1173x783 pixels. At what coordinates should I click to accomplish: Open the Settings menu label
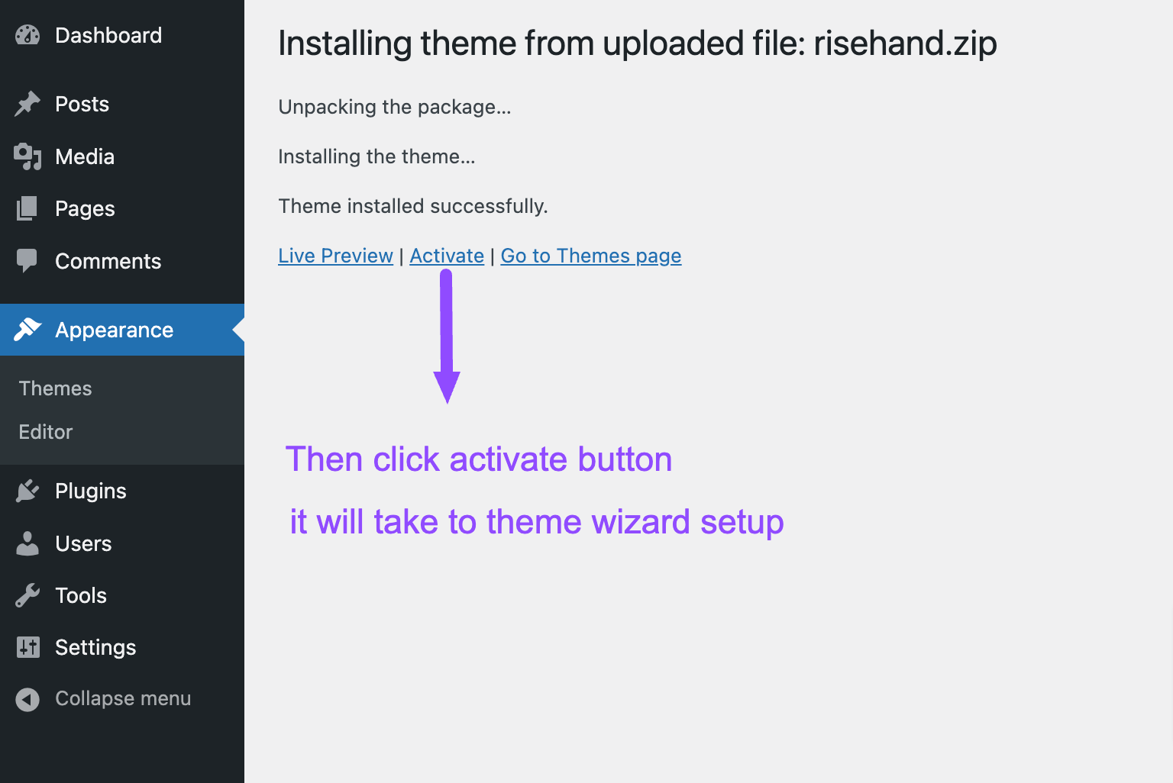click(x=95, y=647)
